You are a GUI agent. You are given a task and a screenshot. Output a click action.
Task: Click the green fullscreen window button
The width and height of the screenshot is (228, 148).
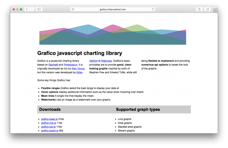click(21, 9)
